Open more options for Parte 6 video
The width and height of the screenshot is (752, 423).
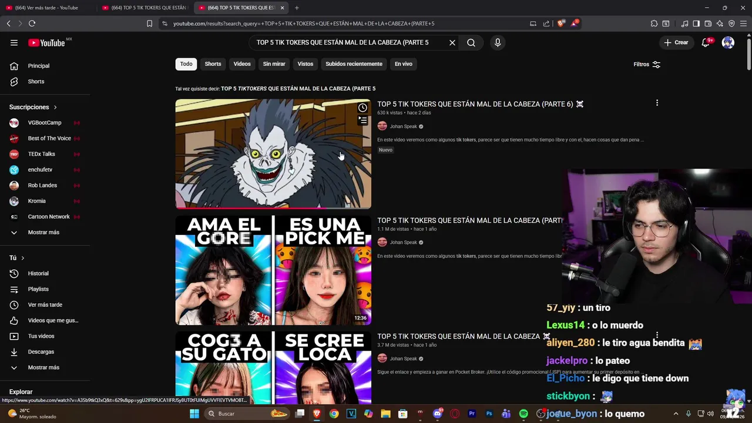coord(657,103)
